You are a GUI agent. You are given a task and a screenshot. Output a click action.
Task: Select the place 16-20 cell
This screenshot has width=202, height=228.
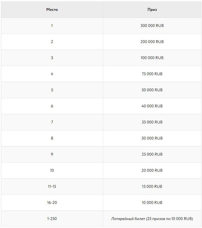tap(52, 203)
